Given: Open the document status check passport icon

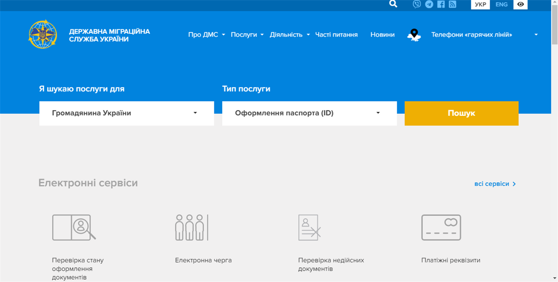Looking at the screenshot, I should (x=74, y=227).
